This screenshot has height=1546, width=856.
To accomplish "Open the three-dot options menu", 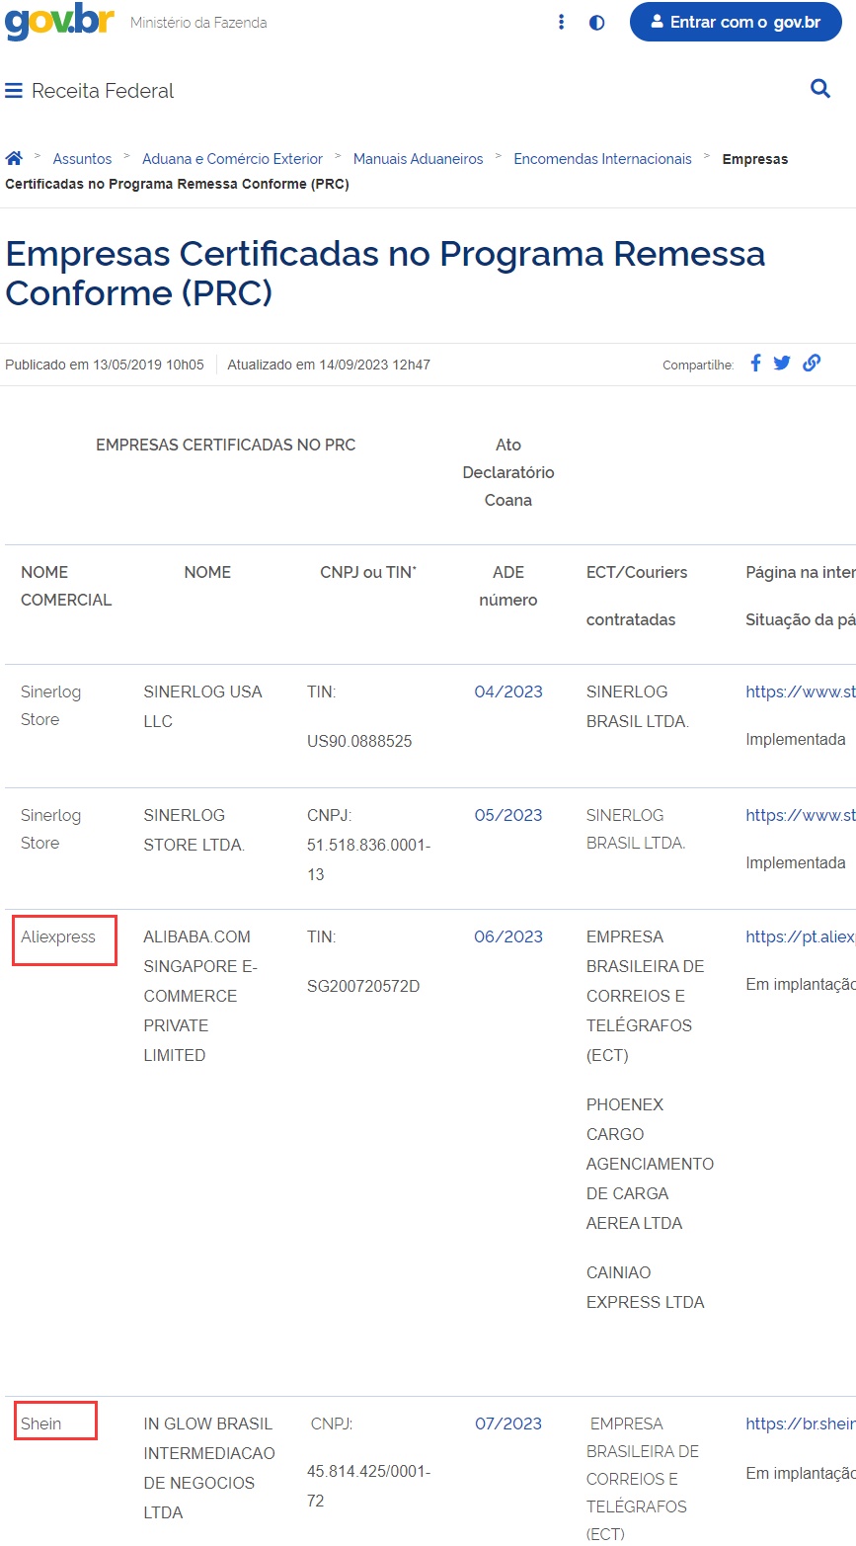I will click(x=561, y=22).
